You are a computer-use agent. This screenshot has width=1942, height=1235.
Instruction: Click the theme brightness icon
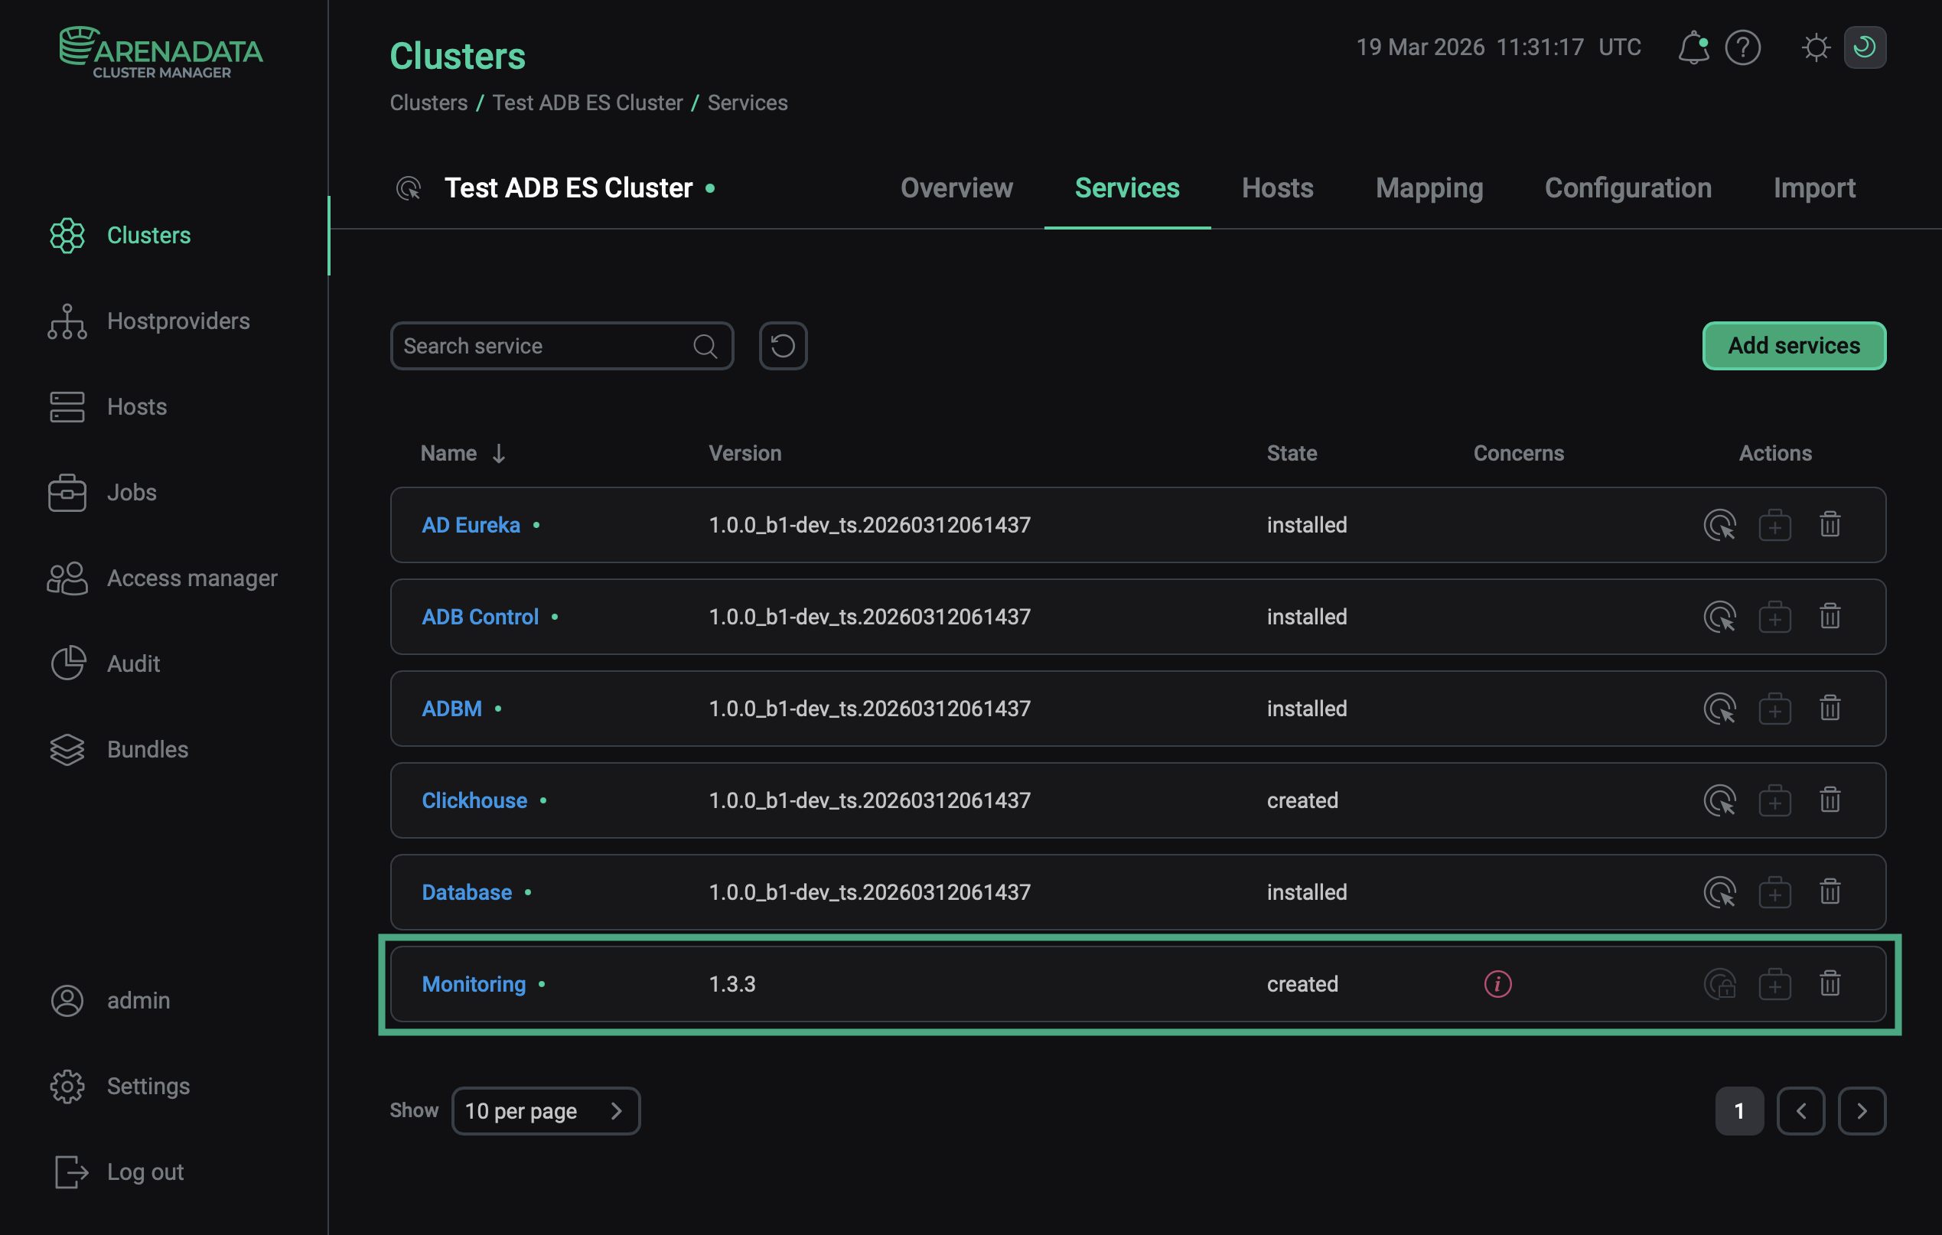[x=1817, y=47]
